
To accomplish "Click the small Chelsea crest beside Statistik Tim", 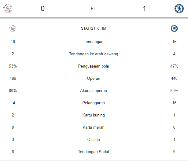I will tap(174, 28).
